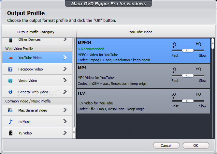Click the YouTube logo icon
The width and height of the screenshot is (217, 154).
point(10,58)
